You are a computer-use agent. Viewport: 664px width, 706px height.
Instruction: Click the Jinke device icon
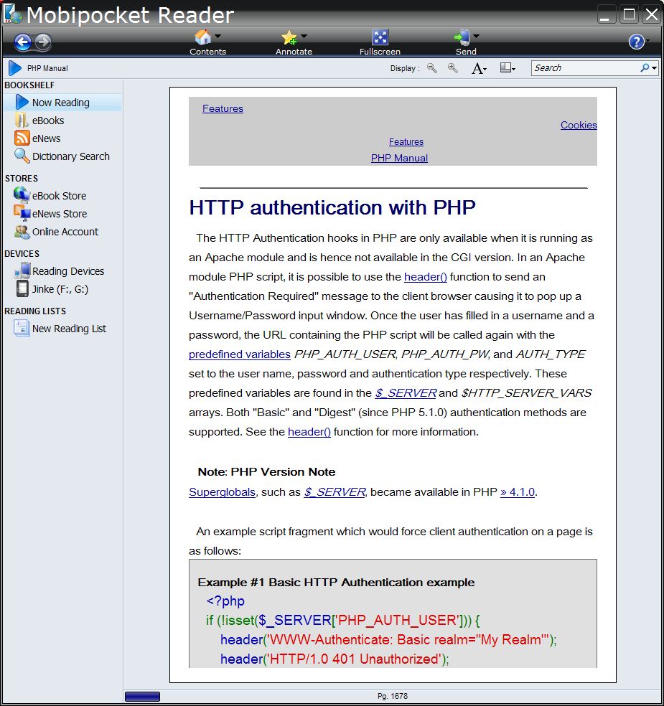pos(22,288)
